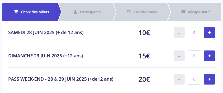
Task: Click the PASS WEEK-END quantity input
Action: 194,79
